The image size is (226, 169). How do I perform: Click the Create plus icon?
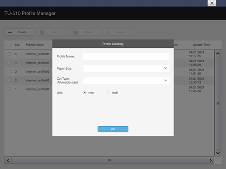(10, 32)
